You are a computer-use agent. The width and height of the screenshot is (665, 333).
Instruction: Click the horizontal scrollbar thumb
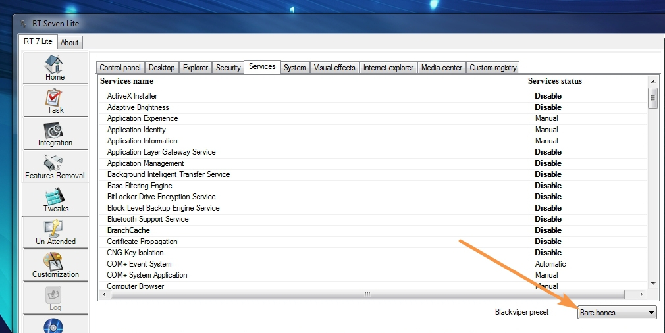[x=367, y=294]
